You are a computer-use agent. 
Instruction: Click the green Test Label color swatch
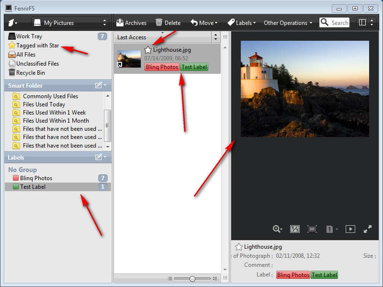(16, 186)
